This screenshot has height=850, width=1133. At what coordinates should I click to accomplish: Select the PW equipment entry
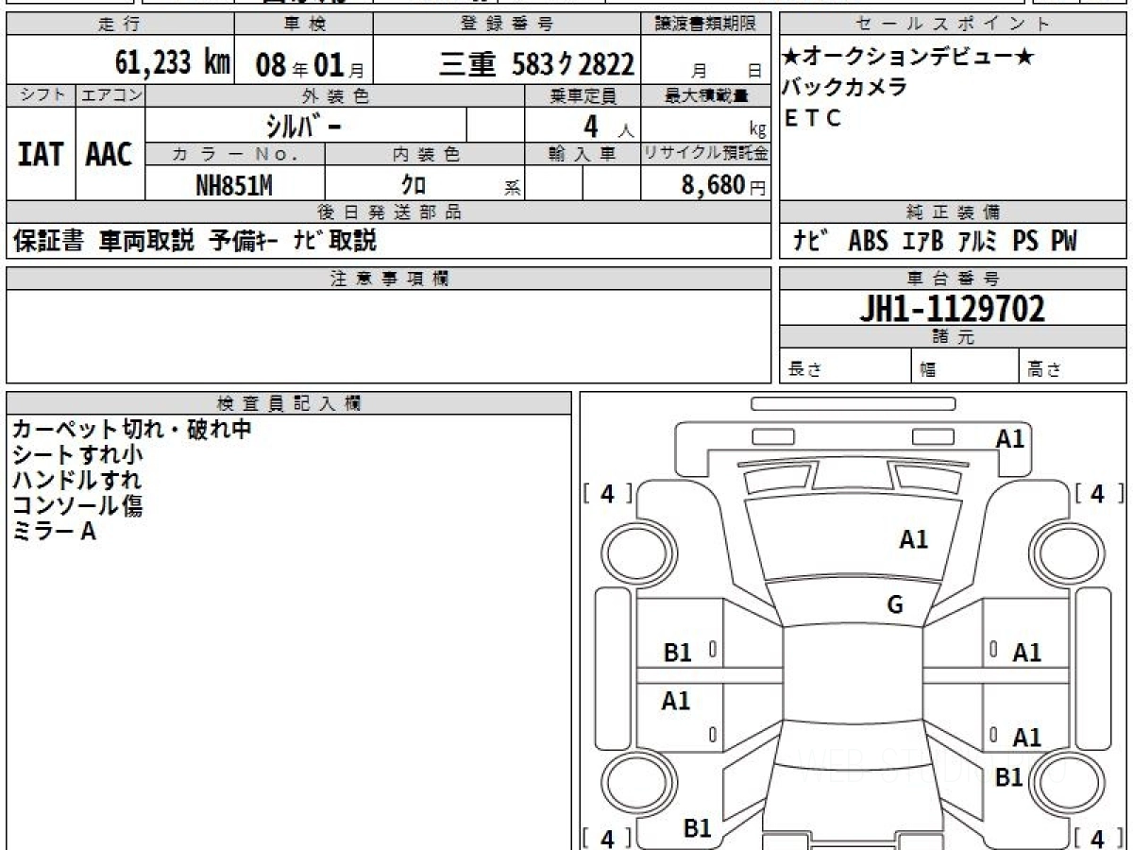click(1064, 242)
